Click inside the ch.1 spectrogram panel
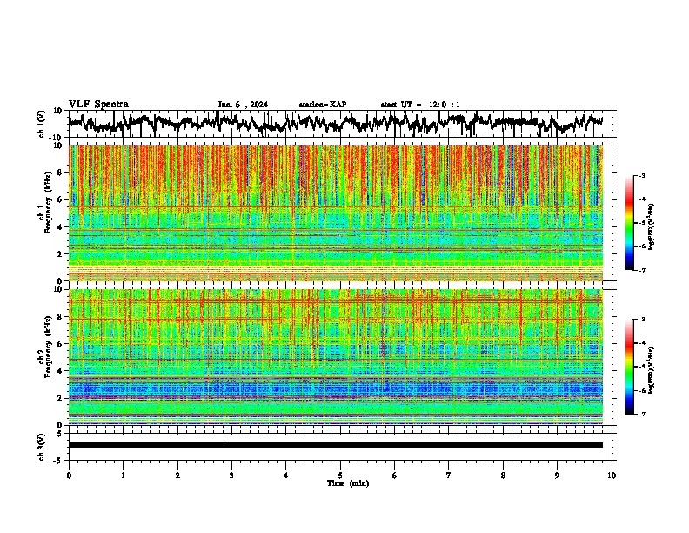689x533 pixels. click(x=336, y=213)
